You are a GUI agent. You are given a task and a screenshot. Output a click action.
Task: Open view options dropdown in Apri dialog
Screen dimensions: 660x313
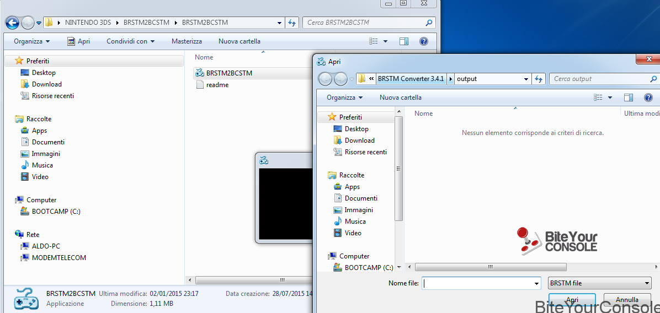[610, 98]
